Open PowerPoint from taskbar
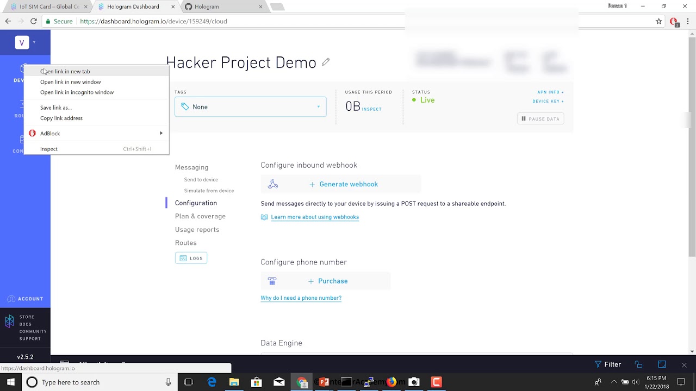The width and height of the screenshot is (696, 391). 324,382
